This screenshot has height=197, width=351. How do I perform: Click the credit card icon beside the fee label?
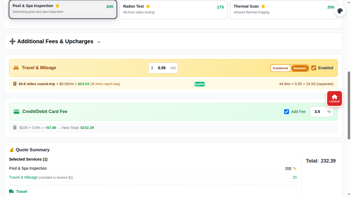[16, 112]
